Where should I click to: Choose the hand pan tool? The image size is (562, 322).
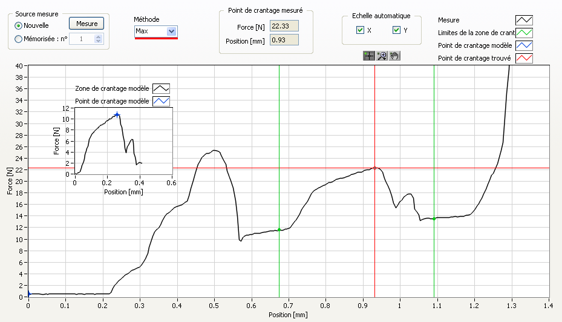point(394,56)
